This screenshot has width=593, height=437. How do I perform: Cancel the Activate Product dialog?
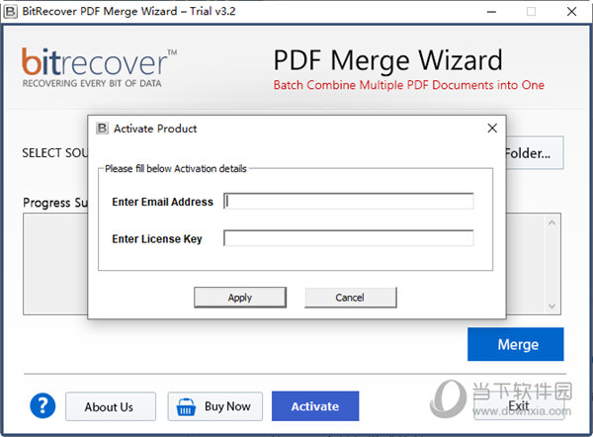(x=351, y=298)
